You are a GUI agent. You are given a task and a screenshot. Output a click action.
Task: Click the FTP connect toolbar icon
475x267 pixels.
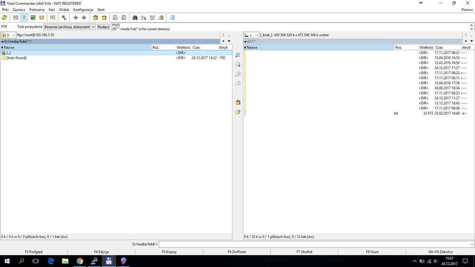pyautogui.click(x=115, y=18)
